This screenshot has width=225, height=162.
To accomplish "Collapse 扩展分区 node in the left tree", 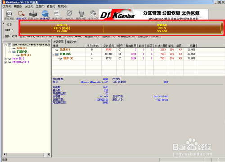I will (9, 52).
